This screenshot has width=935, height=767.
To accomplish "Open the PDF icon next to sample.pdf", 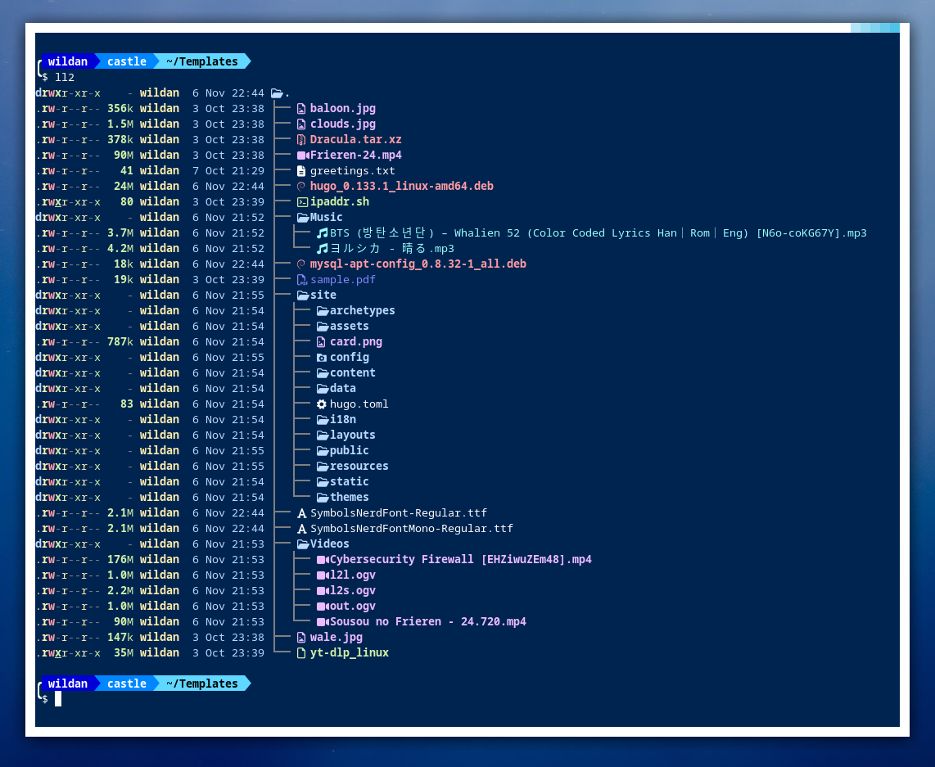I will (x=302, y=279).
